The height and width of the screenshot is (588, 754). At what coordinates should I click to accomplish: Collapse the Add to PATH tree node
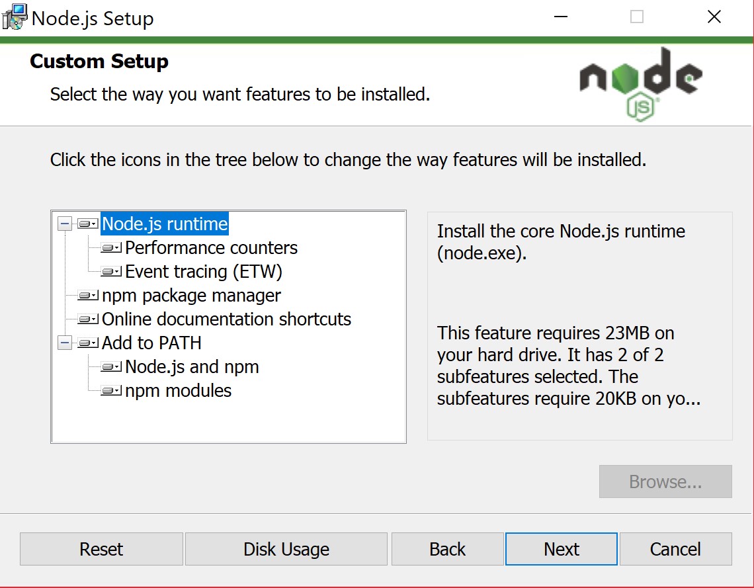point(65,343)
